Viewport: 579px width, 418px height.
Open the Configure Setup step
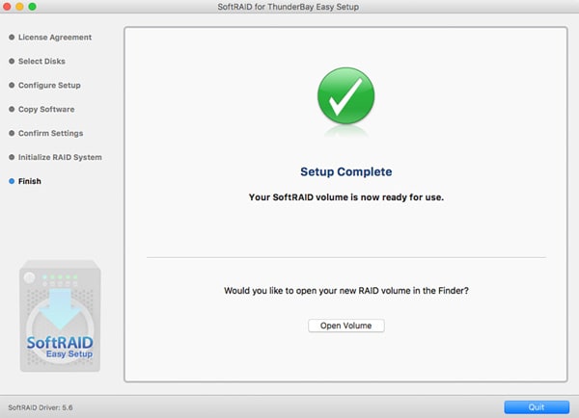point(49,86)
